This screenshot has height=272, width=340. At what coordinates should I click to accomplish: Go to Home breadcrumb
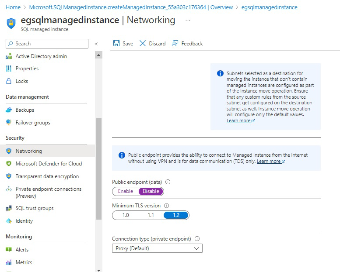click(13, 7)
